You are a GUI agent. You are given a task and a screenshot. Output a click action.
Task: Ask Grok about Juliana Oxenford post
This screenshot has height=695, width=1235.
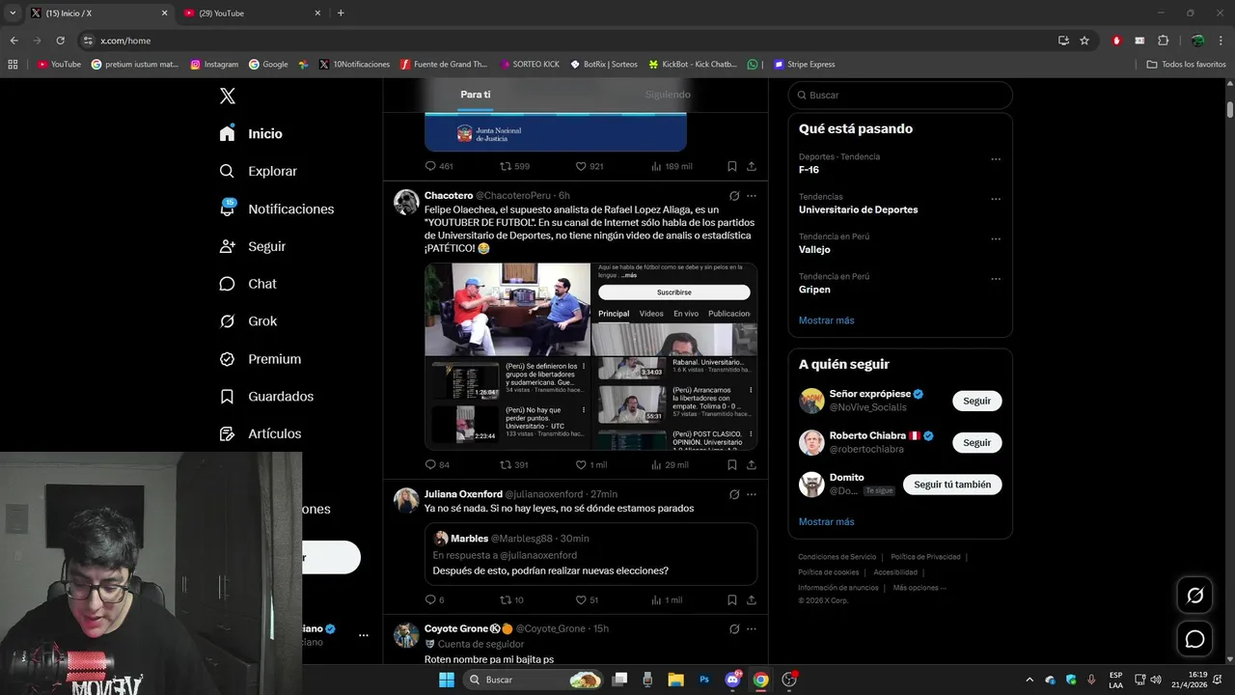734,494
